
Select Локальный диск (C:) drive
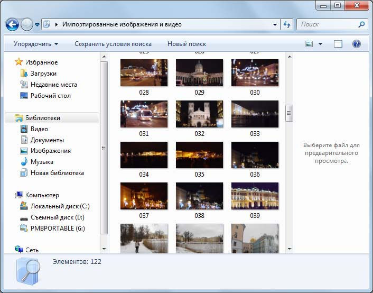click(x=60, y=206)
